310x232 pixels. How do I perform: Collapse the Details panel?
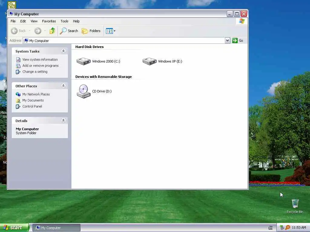coord(64,120)
